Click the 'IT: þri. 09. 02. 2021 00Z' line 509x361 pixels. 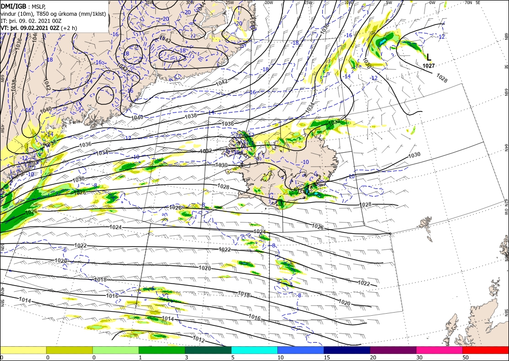[x=30, y=20]
